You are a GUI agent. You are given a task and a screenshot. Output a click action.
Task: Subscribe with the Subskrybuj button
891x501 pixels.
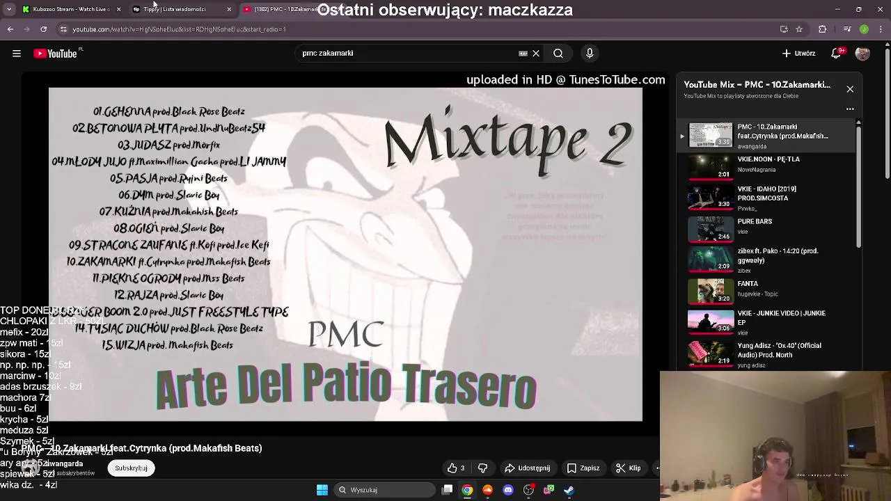tap(131, 468)
